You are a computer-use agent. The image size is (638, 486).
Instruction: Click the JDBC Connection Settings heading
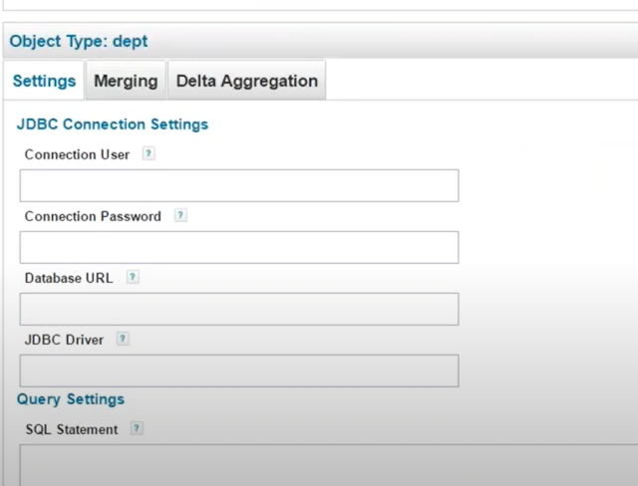113,123
